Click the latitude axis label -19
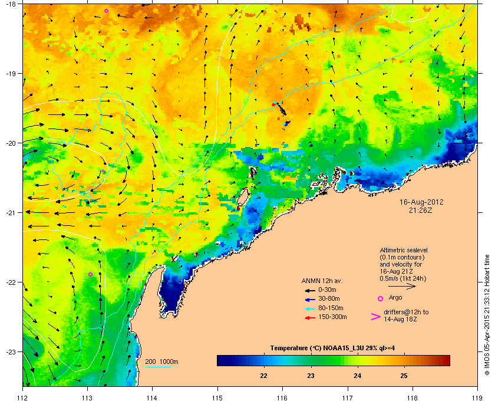The image size is (495, 401). point(11,74)
